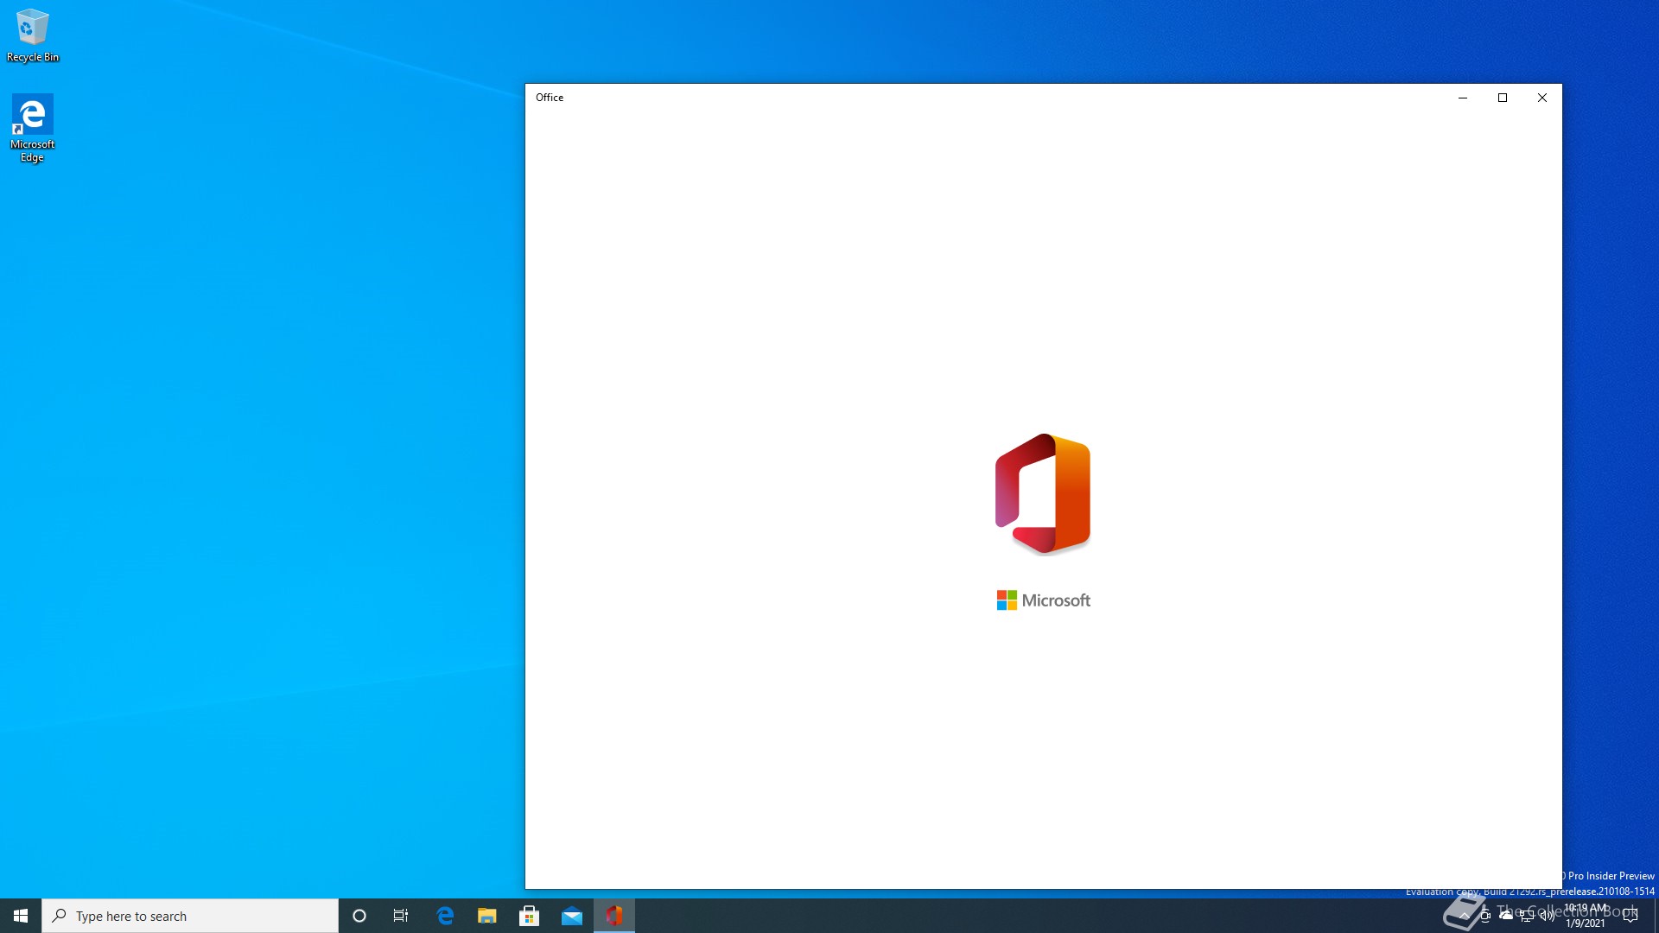This screenshot has height=933, width=1659.
Task: Open File Explorer from the taskbar
Action: 487,916
